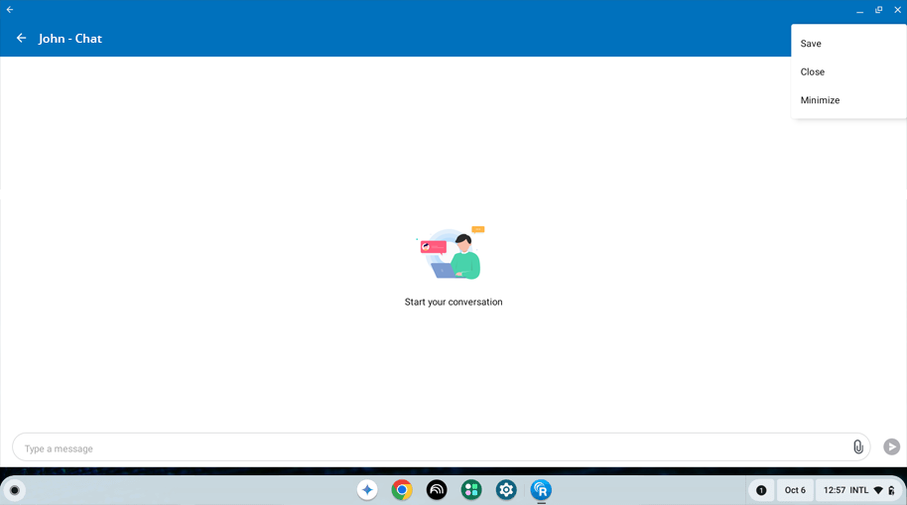
Task: Go back from John - Chat screen
Action: [22, 38]
